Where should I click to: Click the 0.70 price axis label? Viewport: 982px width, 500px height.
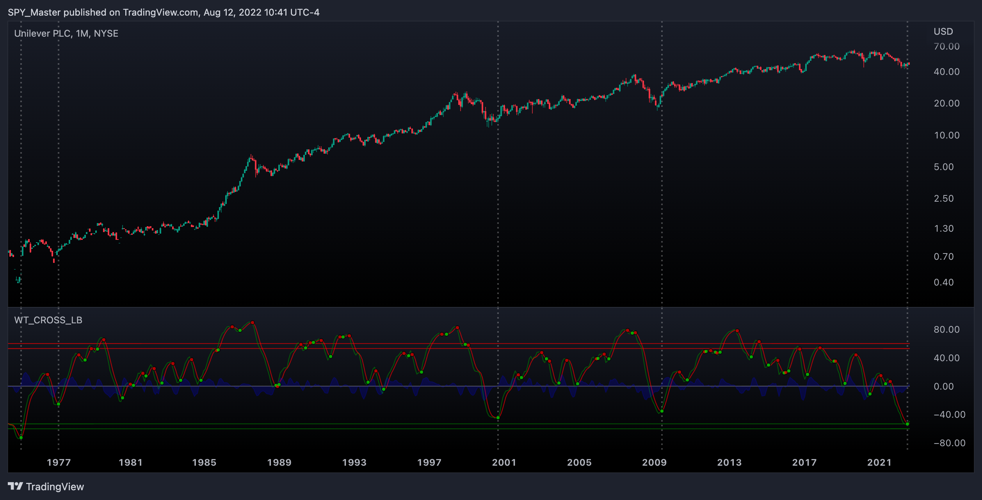tap(943, 257)
